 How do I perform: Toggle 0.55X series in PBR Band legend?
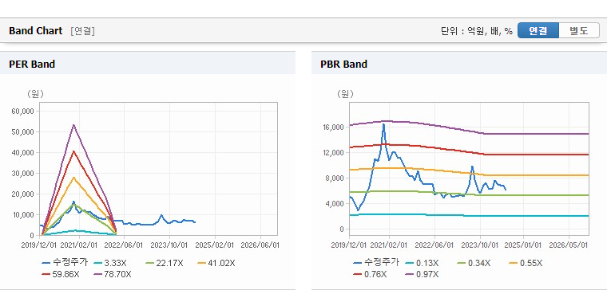[x=526, y=264]
